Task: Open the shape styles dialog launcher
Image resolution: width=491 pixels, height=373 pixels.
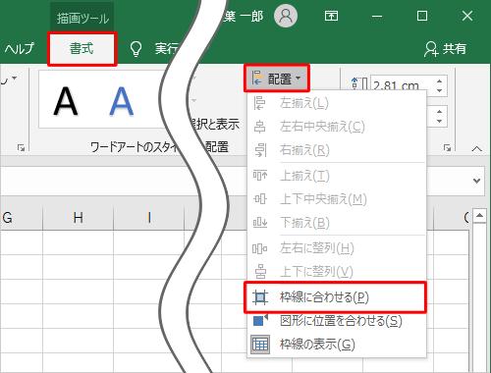Action: [21, 148]
